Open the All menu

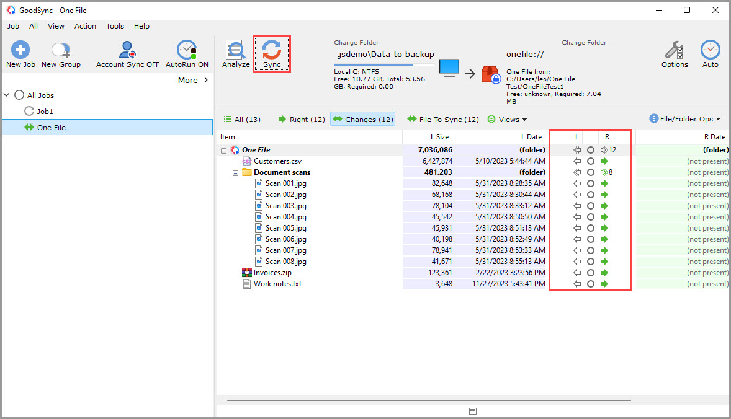coord(34,26)
